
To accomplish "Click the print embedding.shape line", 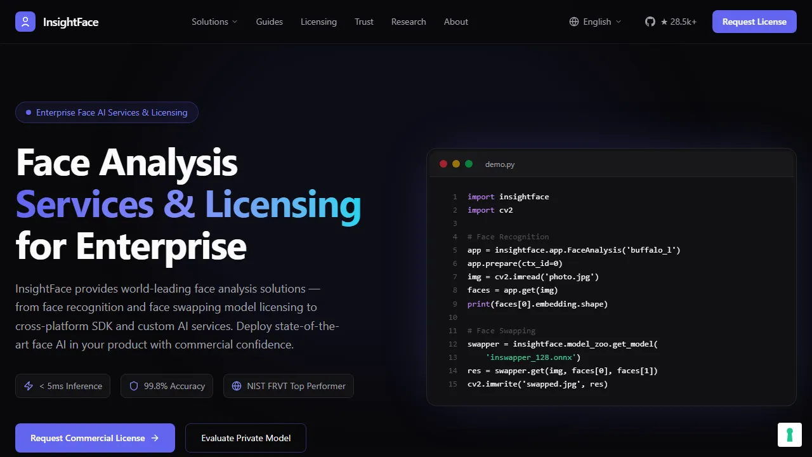I will point(537,304).
